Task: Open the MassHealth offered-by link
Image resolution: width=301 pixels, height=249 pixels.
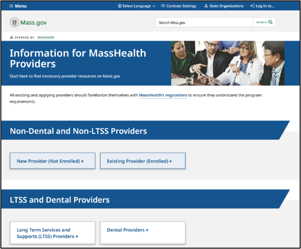Action: point(46,37)
